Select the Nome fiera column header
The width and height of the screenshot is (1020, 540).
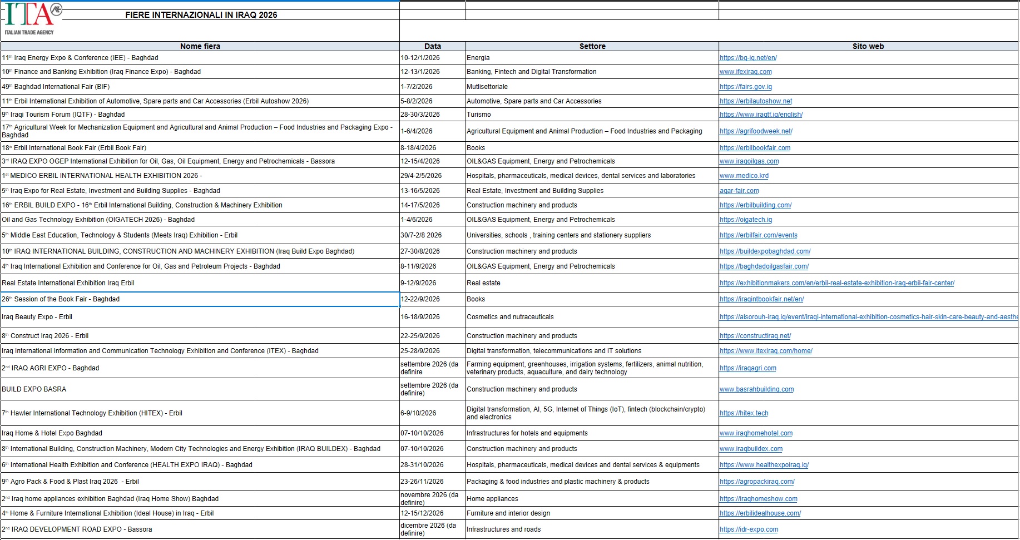pyautogui.click(x=200, y=46)
